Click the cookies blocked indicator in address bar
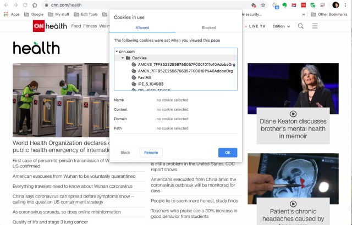 [x=254, y=5]
